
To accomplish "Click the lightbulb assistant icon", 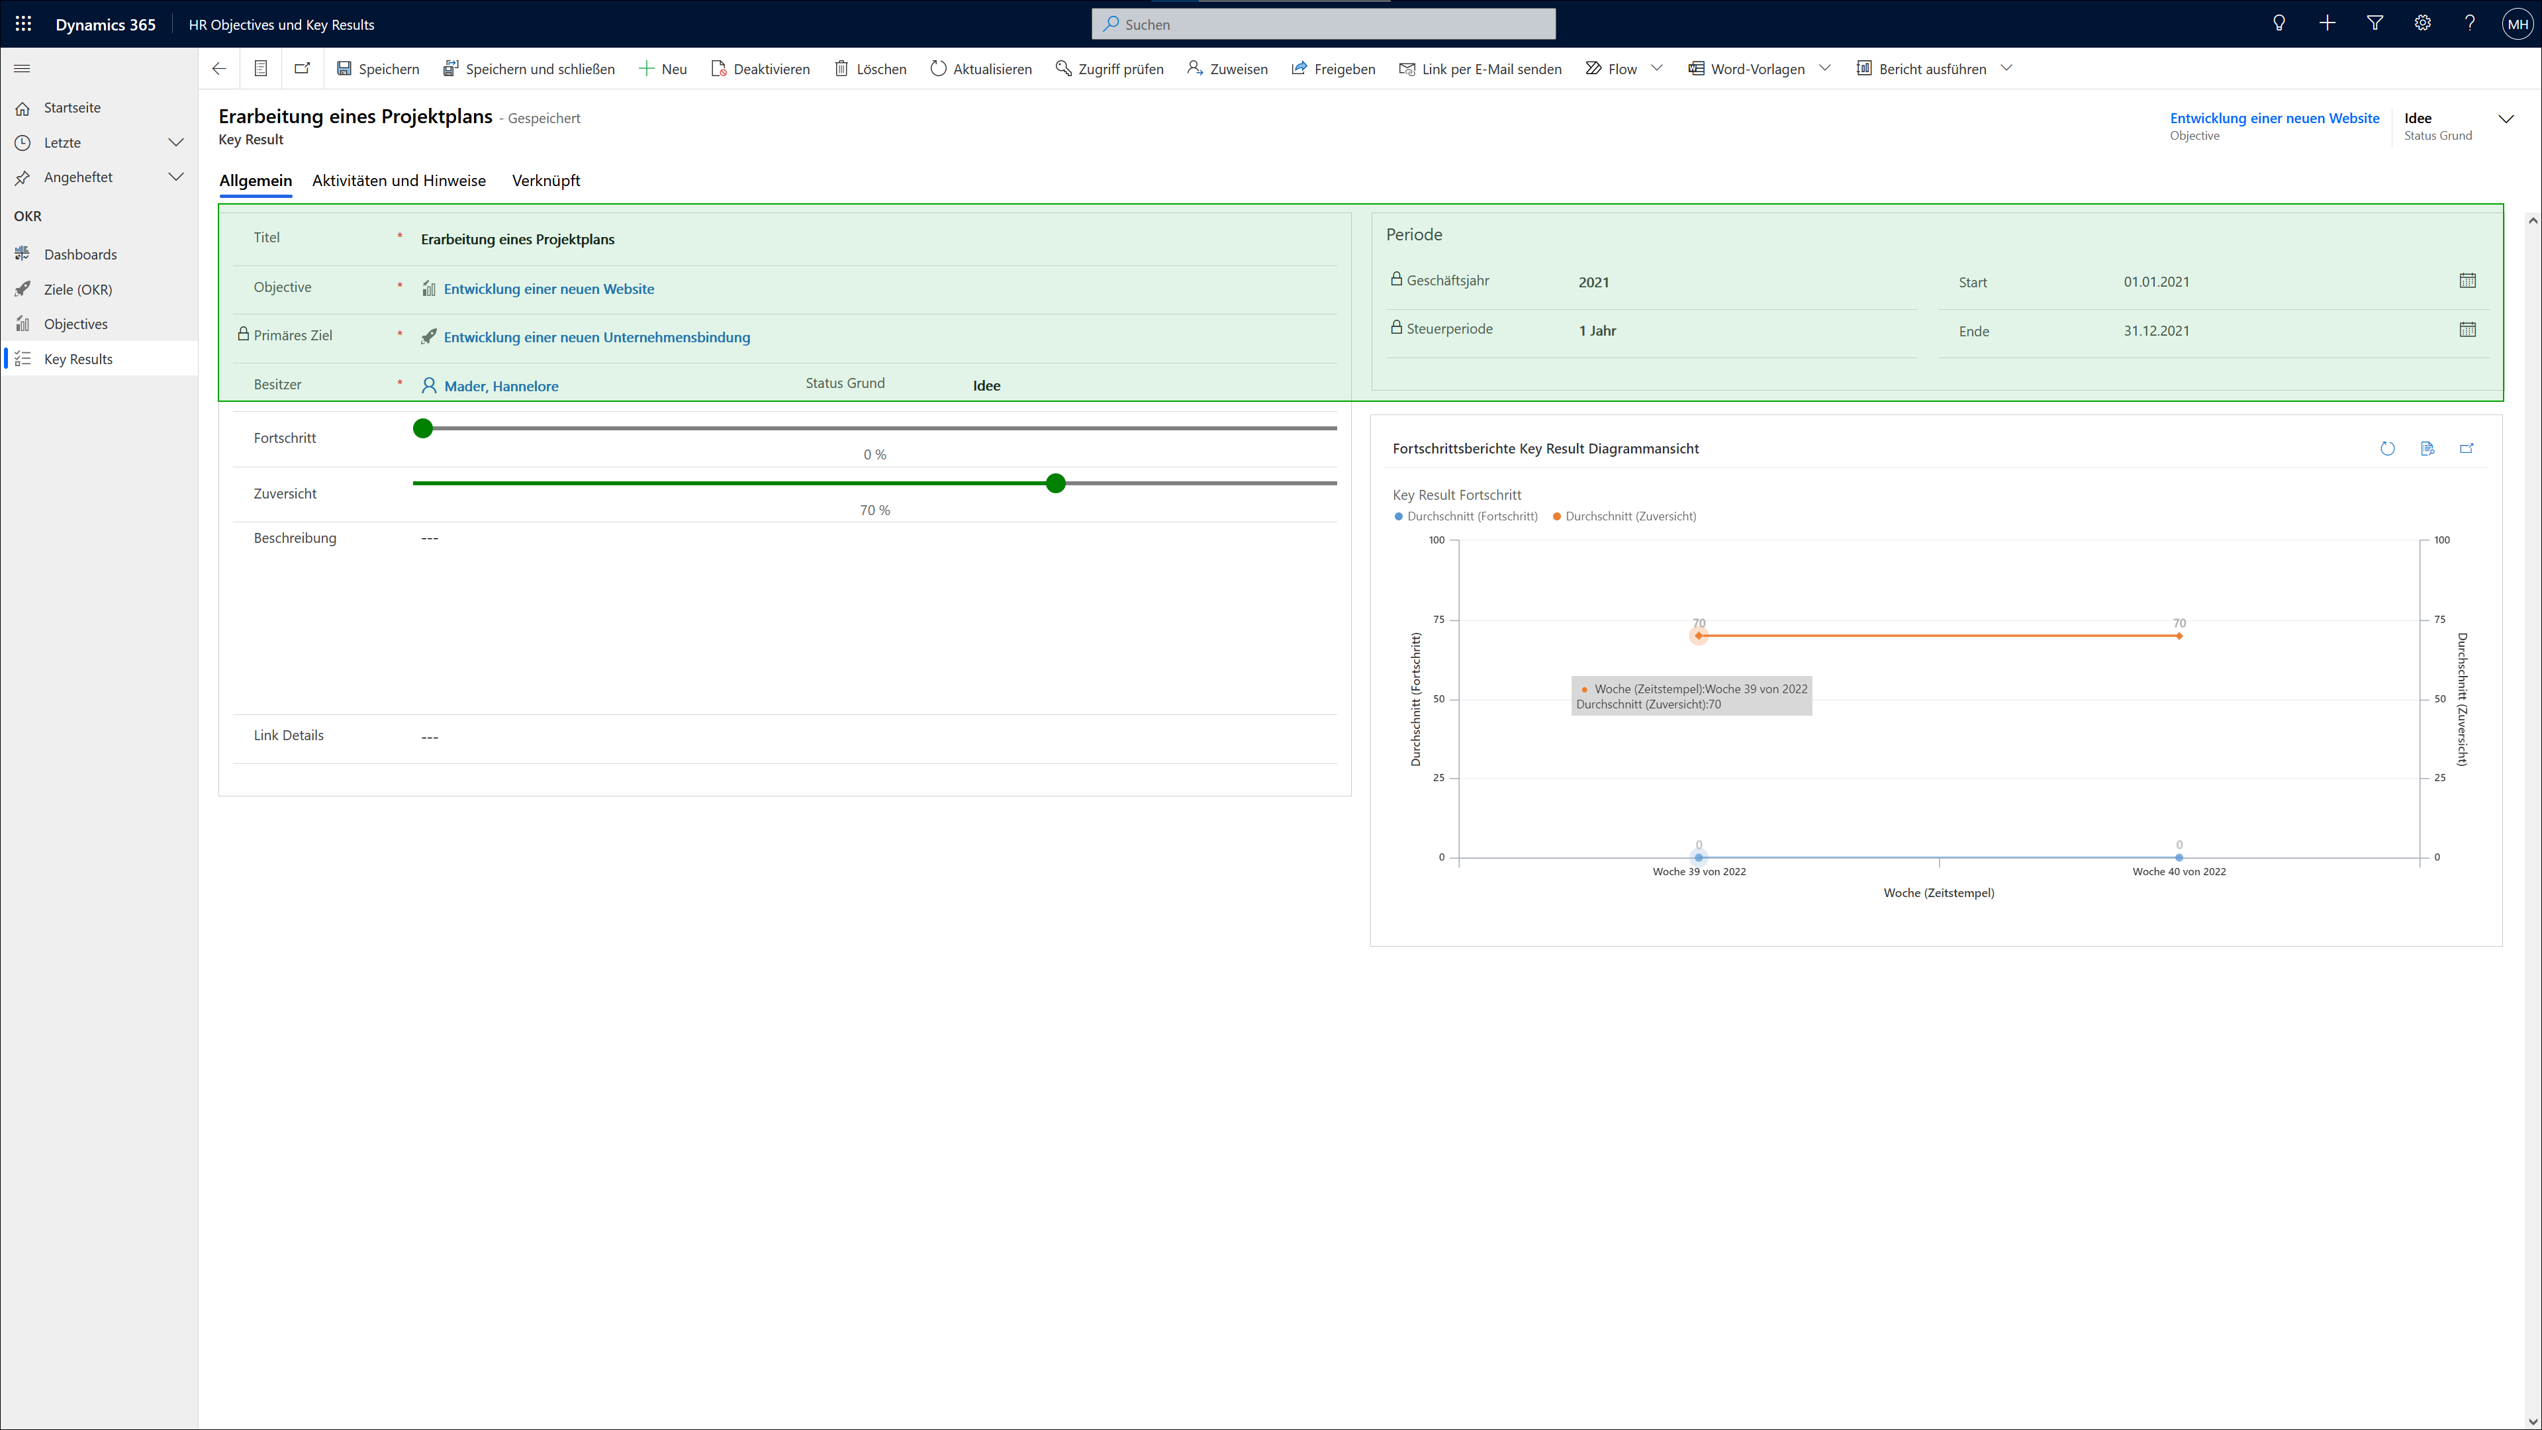I will (2279, 24).
